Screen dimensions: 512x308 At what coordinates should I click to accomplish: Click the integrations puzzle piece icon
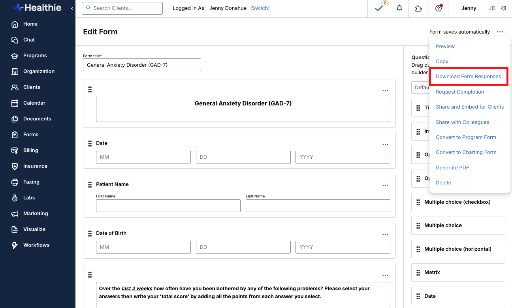tap(418, 8)
